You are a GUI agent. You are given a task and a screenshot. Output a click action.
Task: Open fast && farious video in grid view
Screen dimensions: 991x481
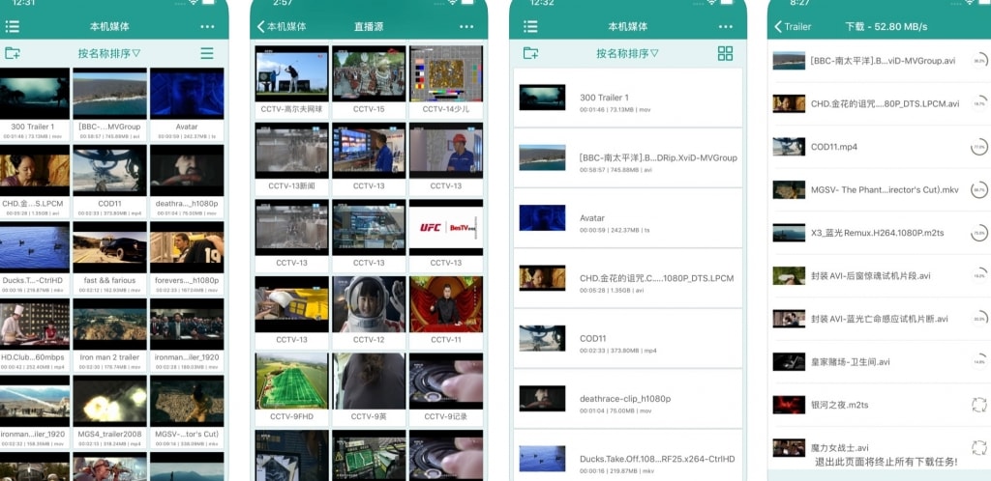click(110, 247)
